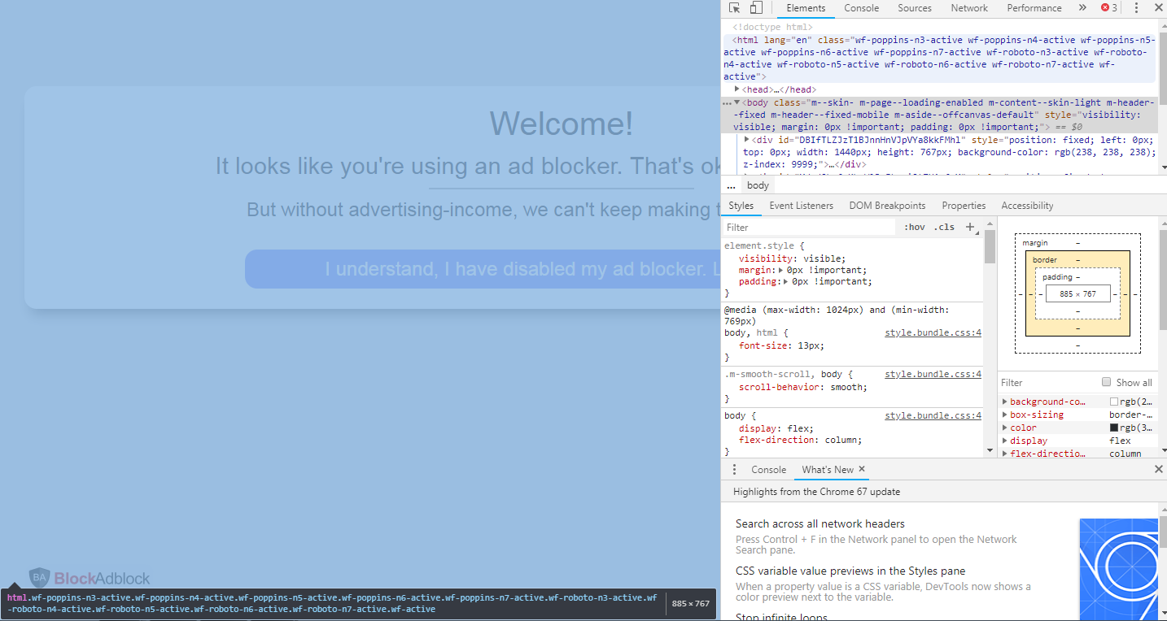Expand the padding shorthand property
This screenshot has width=1167, height=621.
click(787, 282)
